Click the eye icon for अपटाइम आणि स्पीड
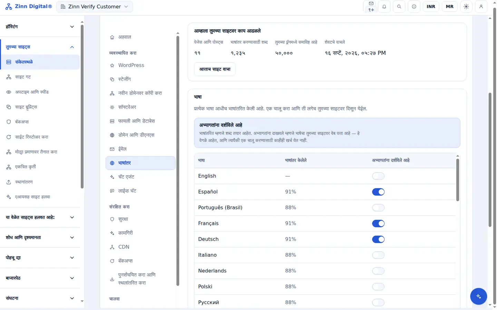The height and width of the screenshot is (310, 497). (9, 92)
